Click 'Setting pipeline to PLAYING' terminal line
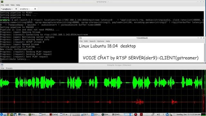 pyautogui.click(x=20, y=47)
